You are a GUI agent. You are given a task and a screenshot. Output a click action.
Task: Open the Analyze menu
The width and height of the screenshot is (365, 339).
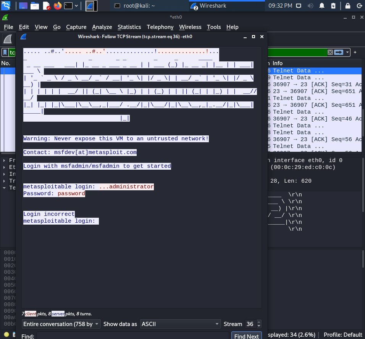coord(102,27)
